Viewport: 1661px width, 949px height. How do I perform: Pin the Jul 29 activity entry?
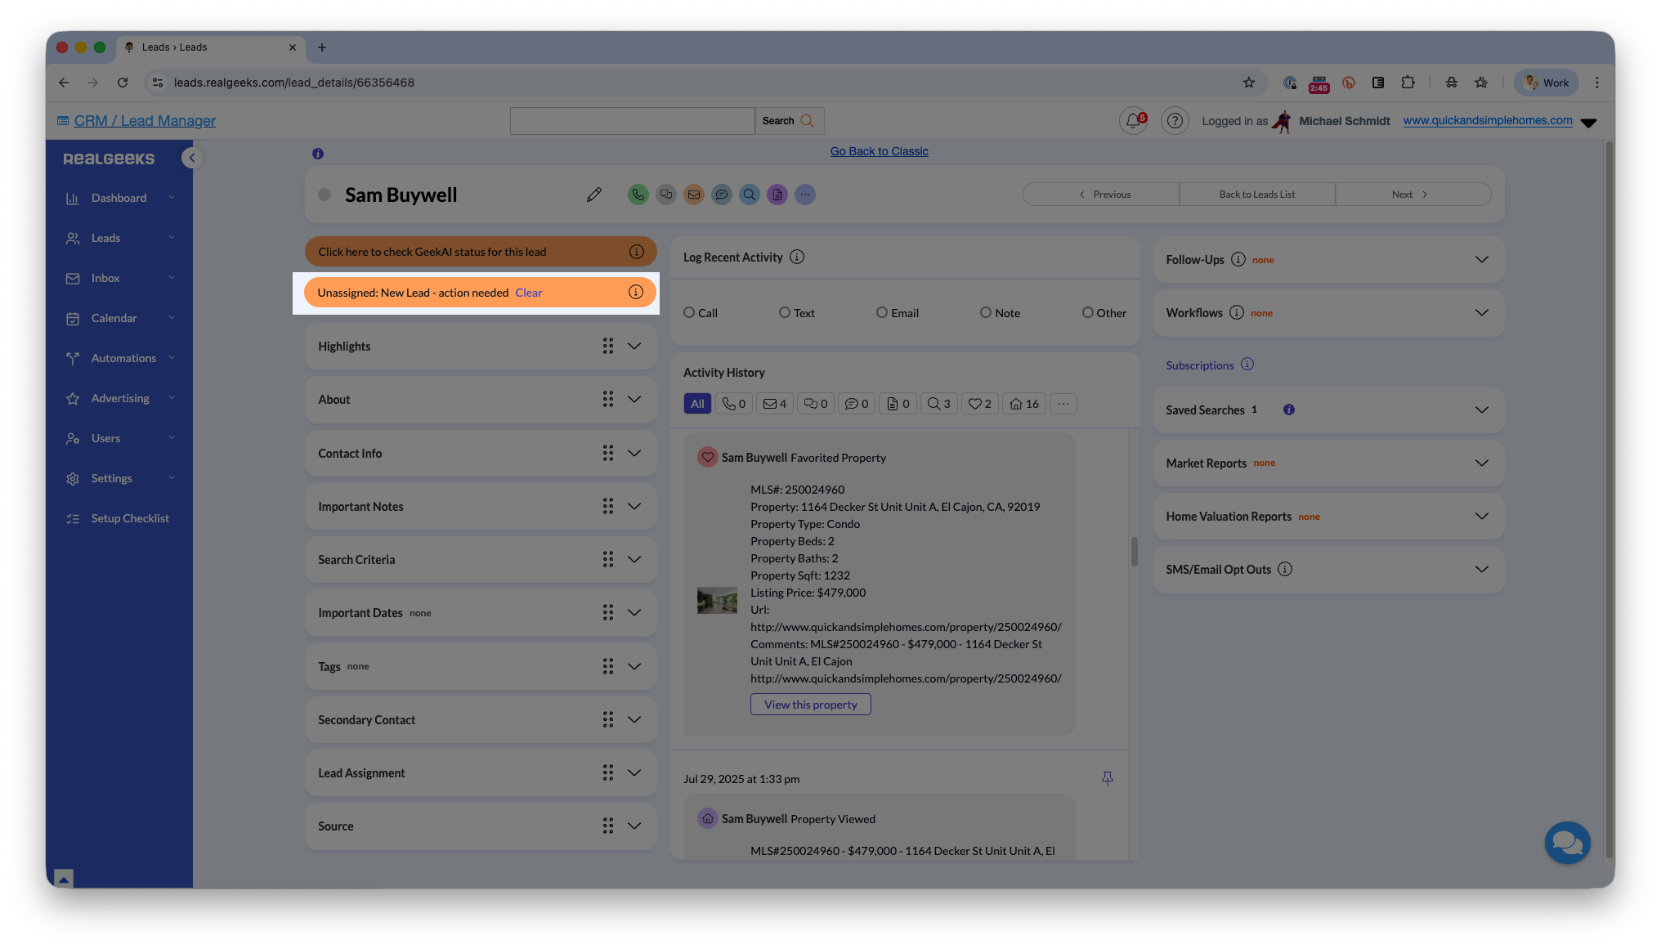click(x=1107, y=778)
